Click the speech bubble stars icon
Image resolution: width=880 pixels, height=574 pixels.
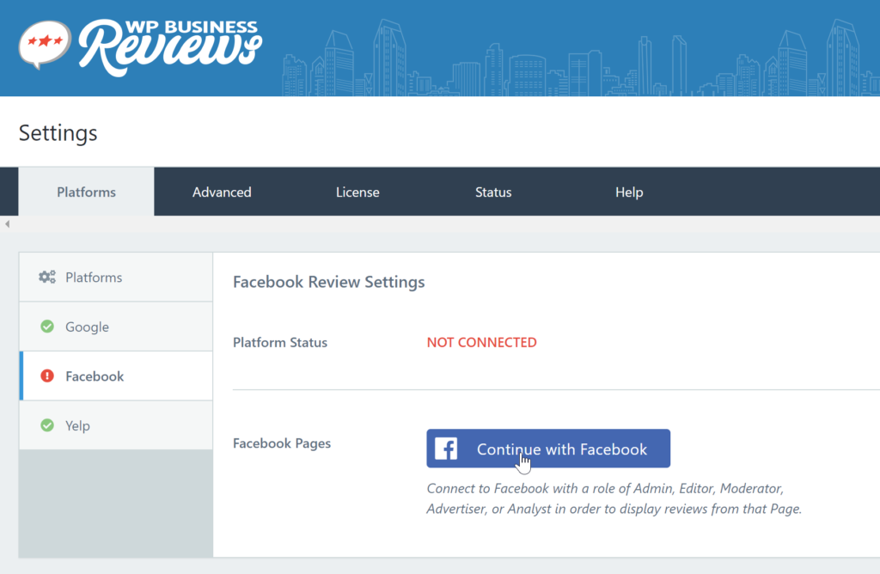pos(45,44)
